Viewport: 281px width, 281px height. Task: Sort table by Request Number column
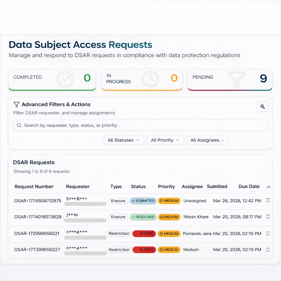click(34, 187)
